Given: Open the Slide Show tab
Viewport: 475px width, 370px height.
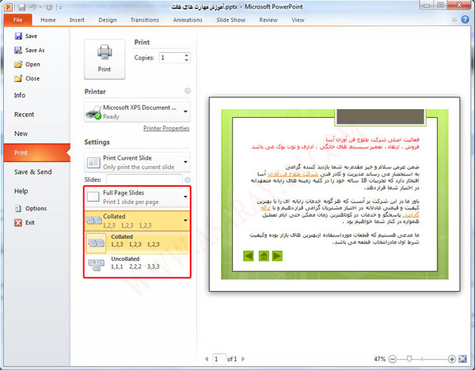Looking at the screenshot, I should click(x=230, y=19).
